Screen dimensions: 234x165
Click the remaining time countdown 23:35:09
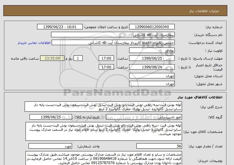[52, 58]
